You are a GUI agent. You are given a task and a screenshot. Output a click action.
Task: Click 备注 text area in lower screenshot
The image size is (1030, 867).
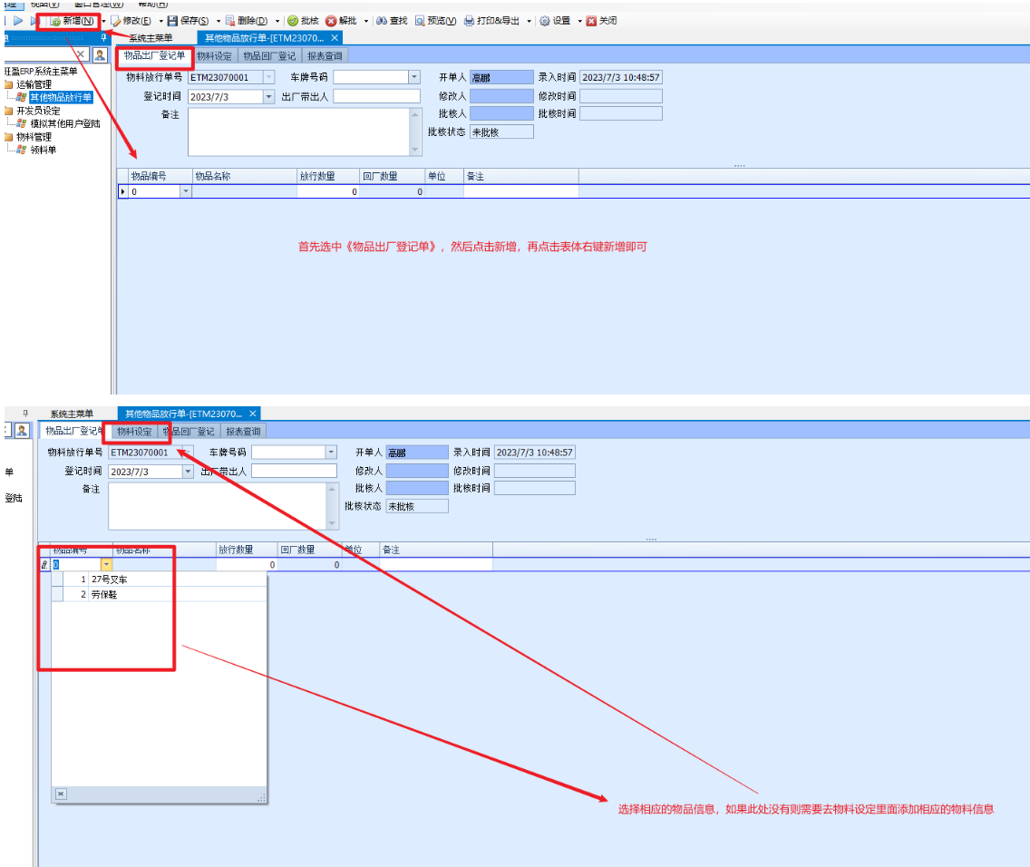click(x=217, y=506)
